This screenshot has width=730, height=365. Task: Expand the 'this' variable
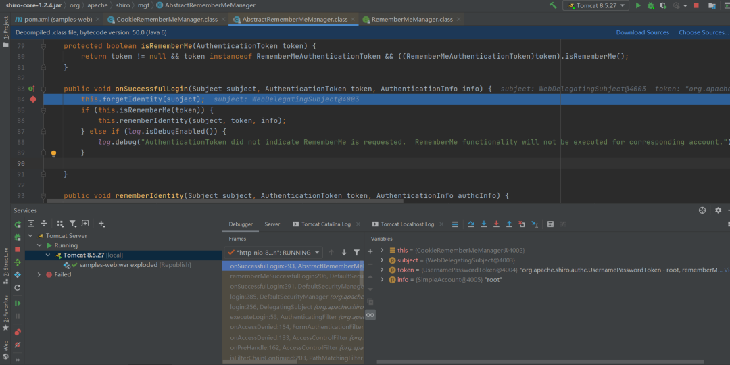click(x=382, y=251)
